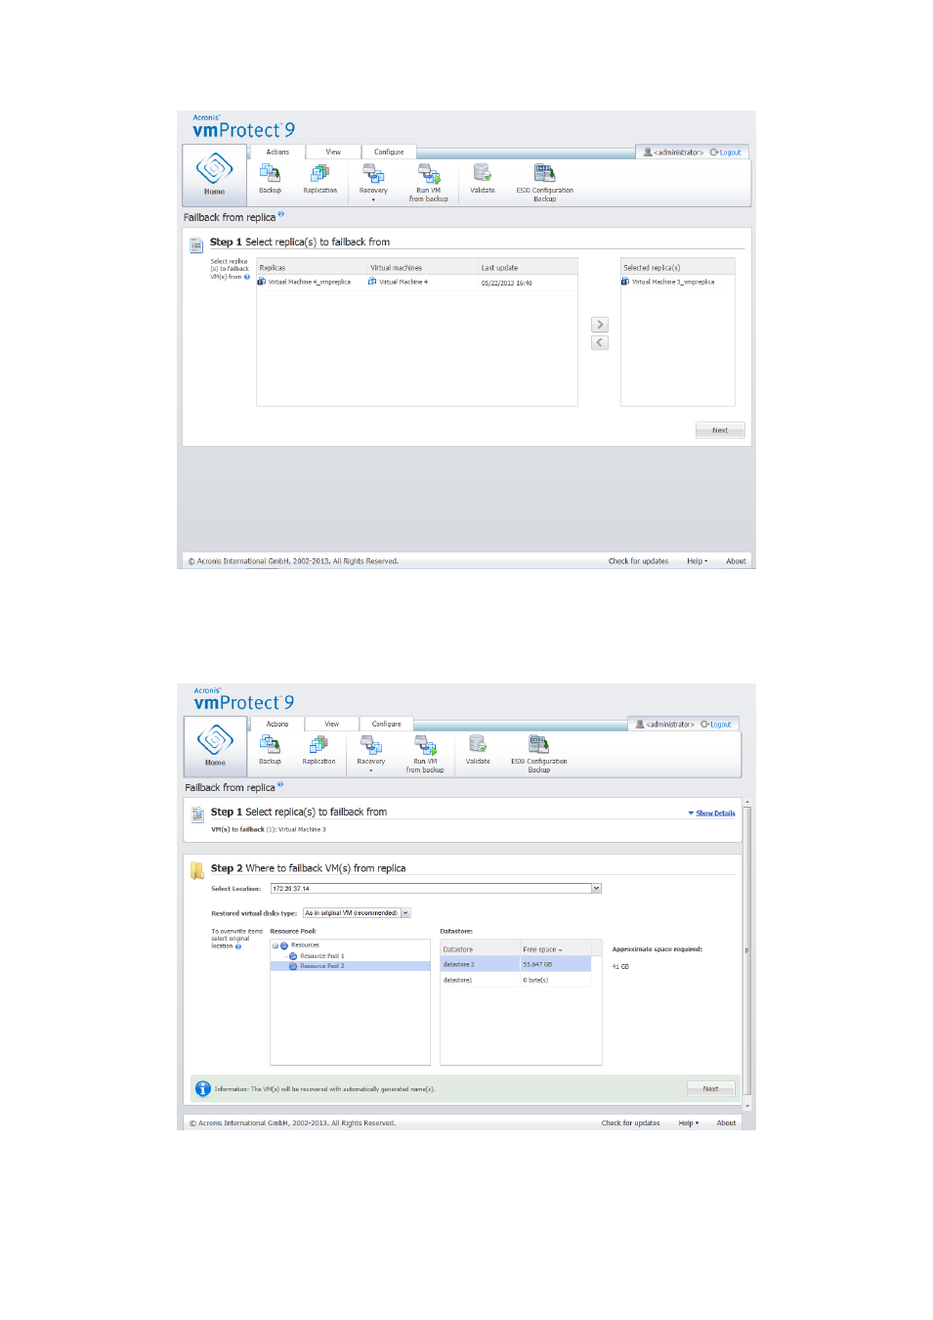Click Validate icon in upper screenshot
The image size is (933, 1320).
pos(483,173)
